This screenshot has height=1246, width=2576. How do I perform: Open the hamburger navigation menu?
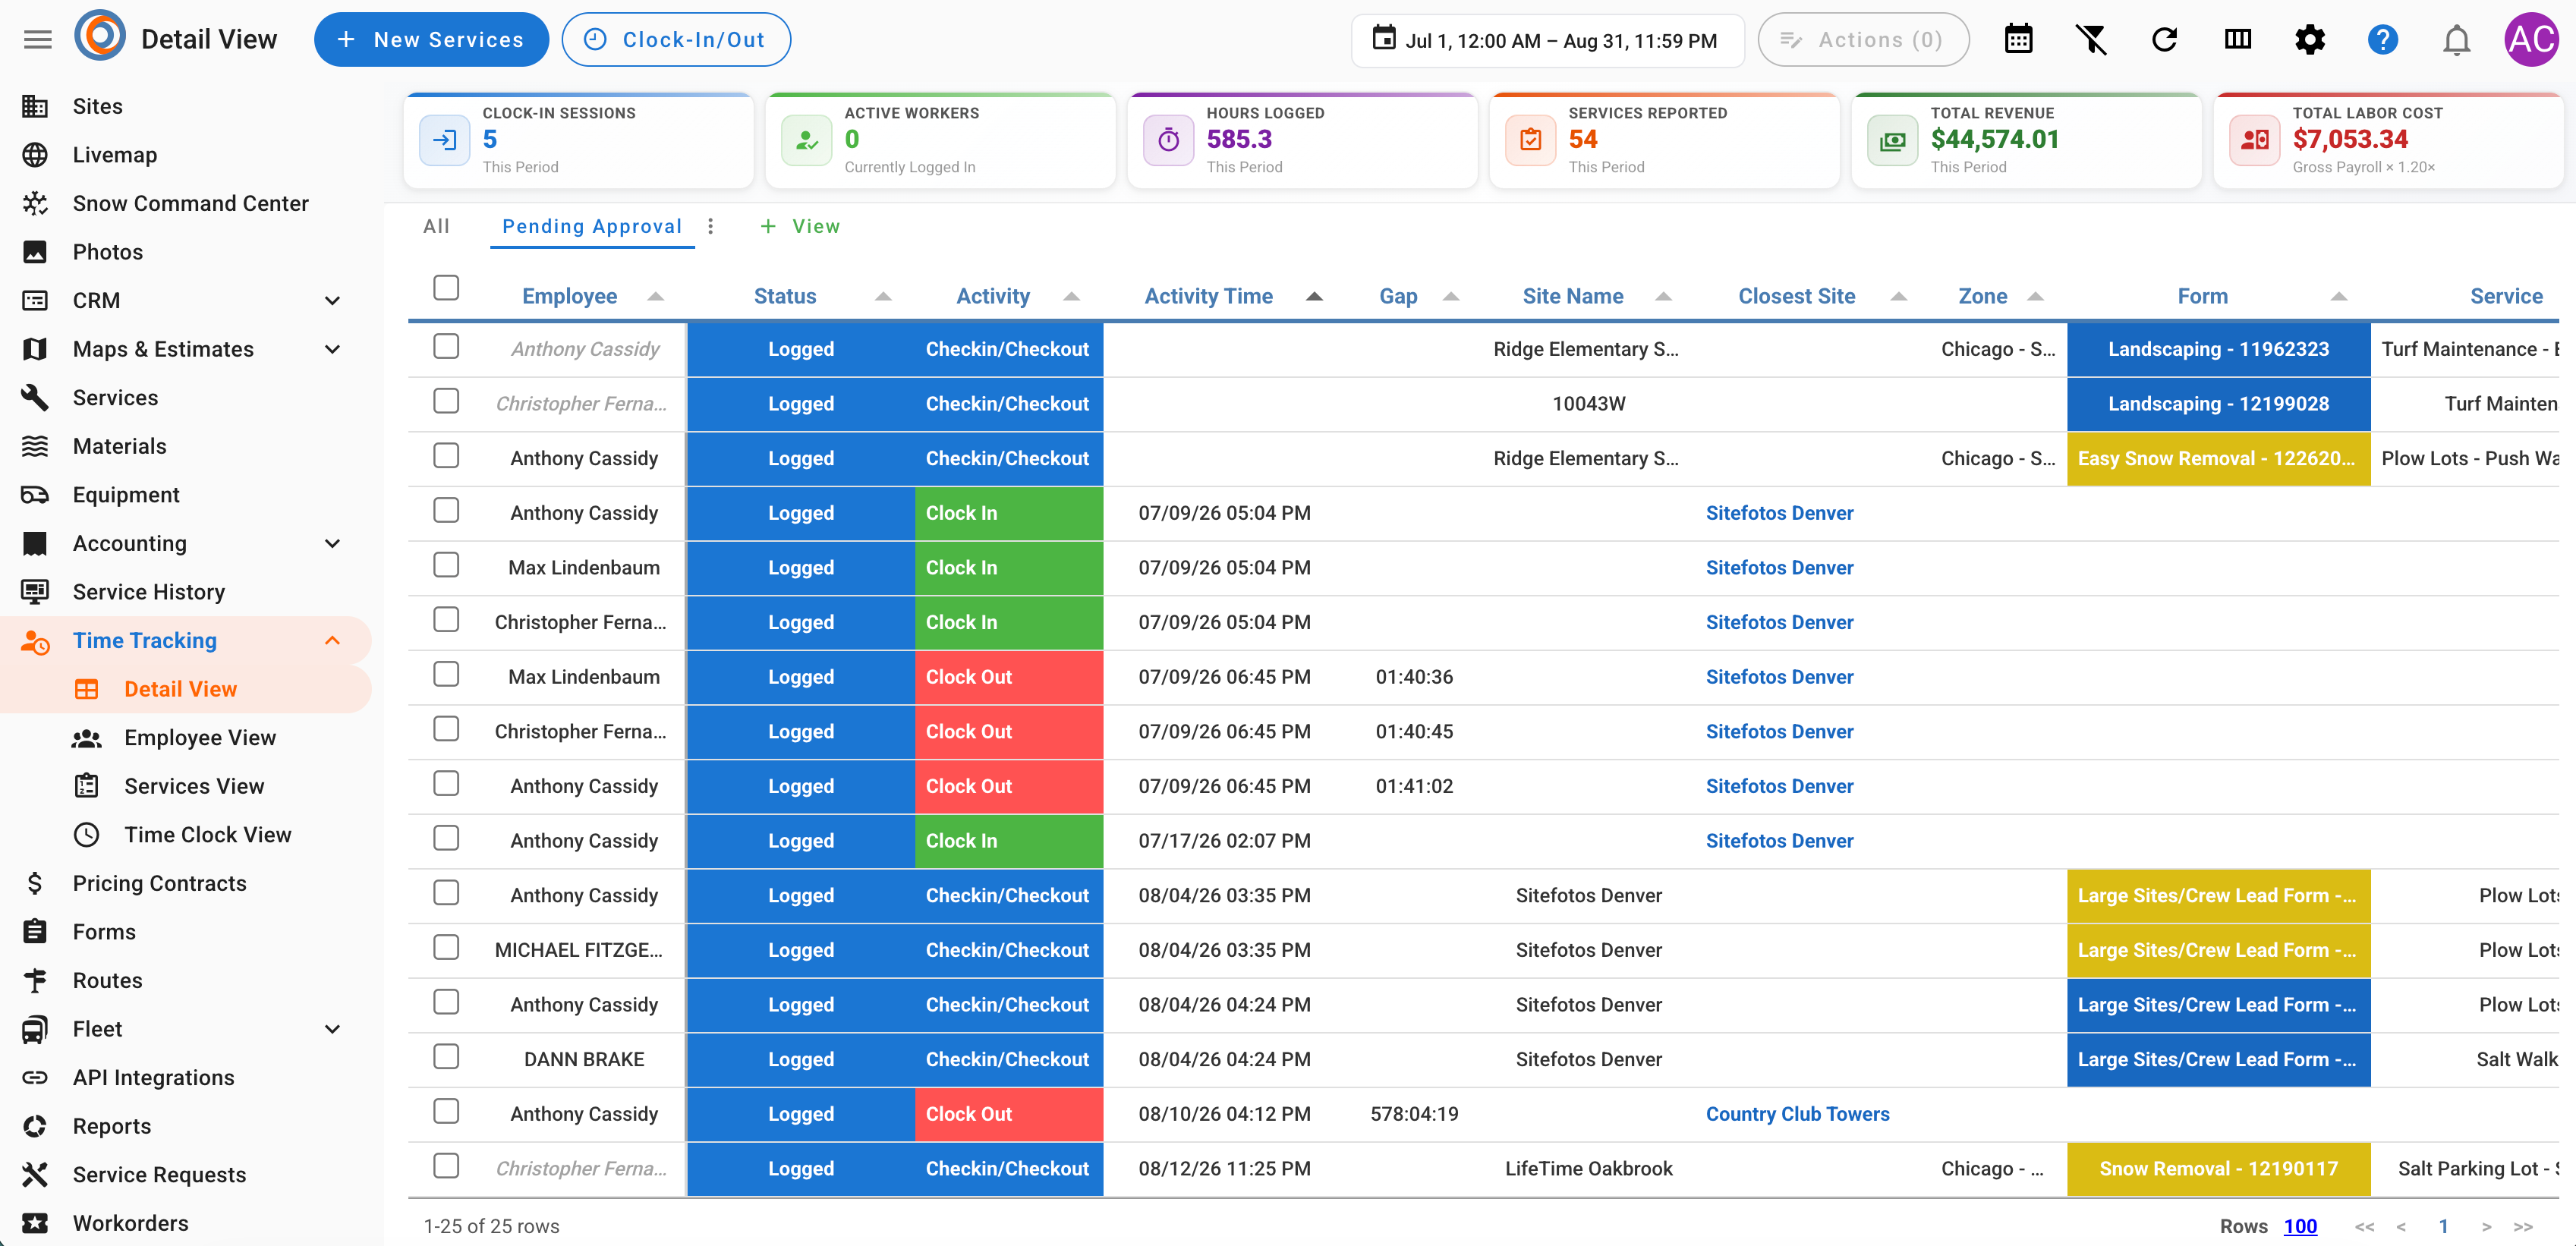(37, 40)
